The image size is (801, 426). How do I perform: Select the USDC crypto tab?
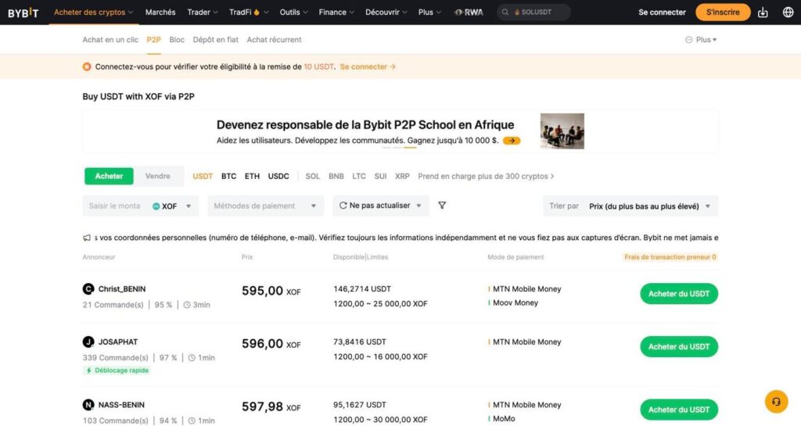tap(278, 176)
